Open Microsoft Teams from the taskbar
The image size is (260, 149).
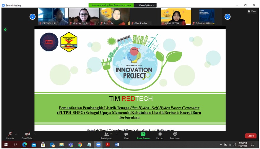[x=71, y=145]
